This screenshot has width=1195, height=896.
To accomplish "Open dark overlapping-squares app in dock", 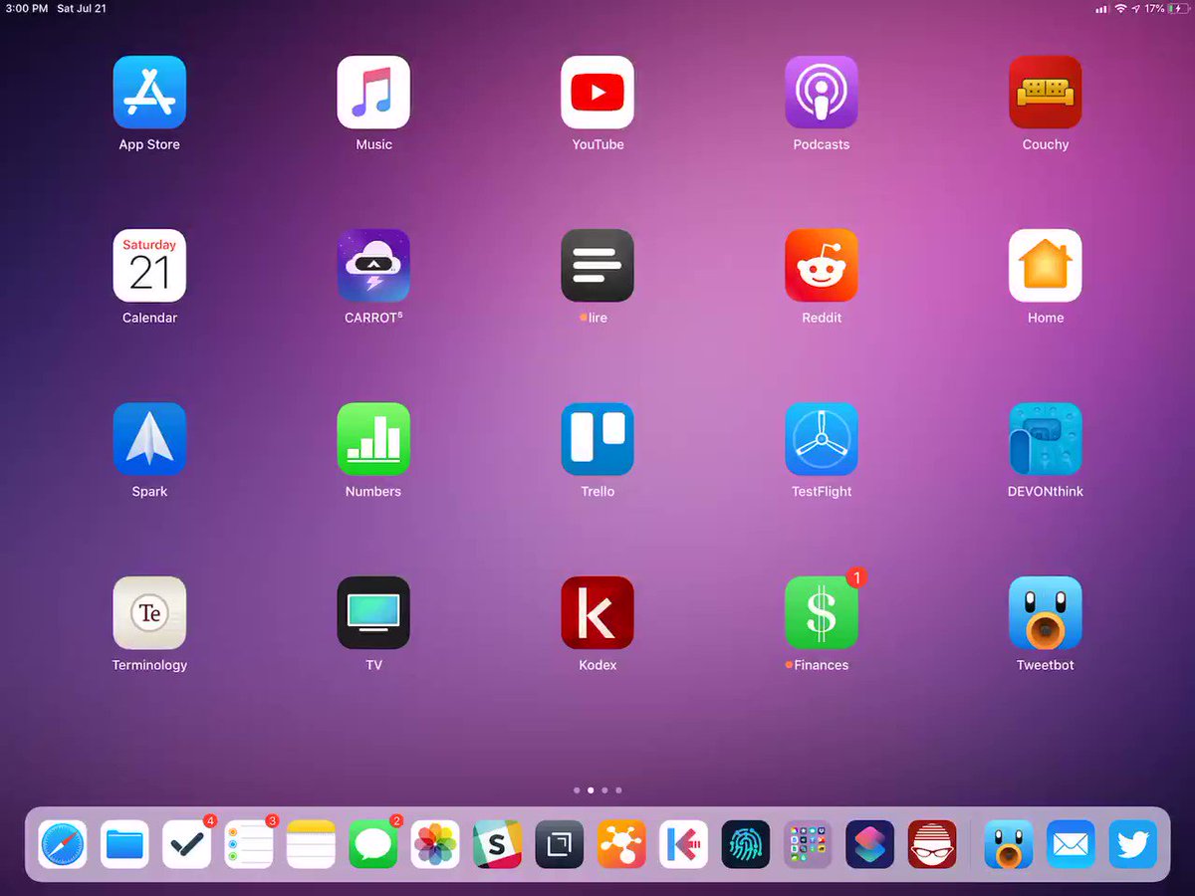I will 560,844.
